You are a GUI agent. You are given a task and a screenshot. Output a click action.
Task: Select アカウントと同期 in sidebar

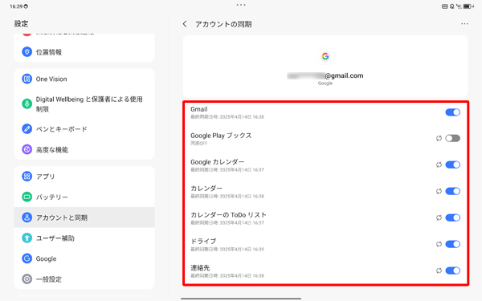84,218
